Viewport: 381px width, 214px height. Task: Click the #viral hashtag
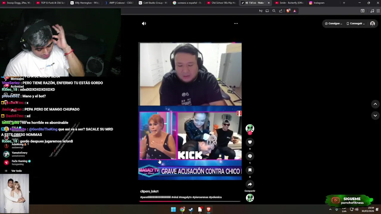click(x=175, y=197)
